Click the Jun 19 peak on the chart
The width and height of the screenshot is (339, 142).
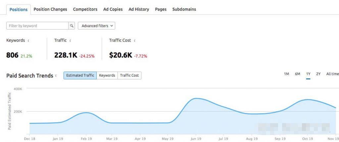tap(196, 98)
